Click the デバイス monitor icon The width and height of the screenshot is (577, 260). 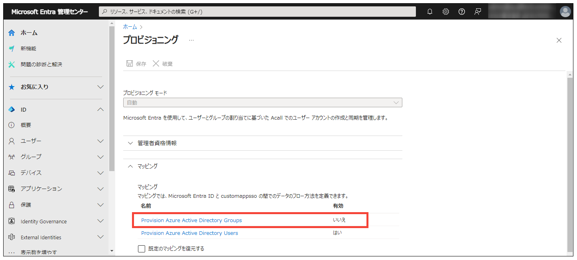(x=12, y=173)
